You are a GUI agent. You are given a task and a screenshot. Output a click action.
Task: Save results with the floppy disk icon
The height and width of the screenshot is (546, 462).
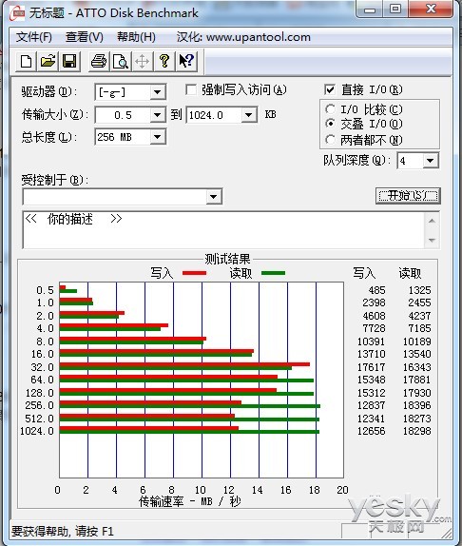69,62
